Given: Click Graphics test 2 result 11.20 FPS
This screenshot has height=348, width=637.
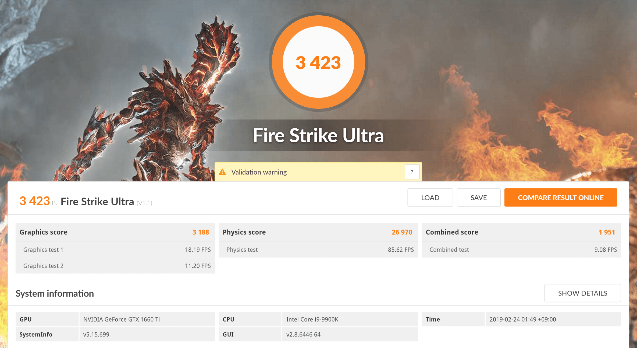Looking at the screenshot, I should click(x=198, y=266).
